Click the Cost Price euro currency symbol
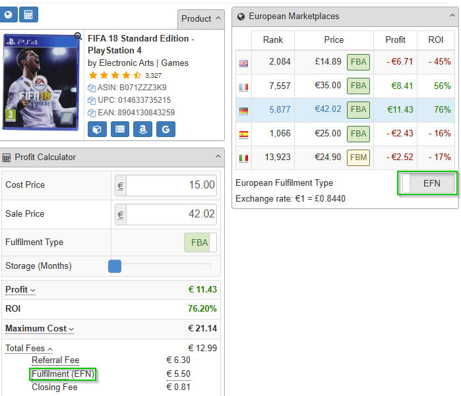The width and height of the screenshot is (461, 396). pyautogui.click(x=121, y=186)
